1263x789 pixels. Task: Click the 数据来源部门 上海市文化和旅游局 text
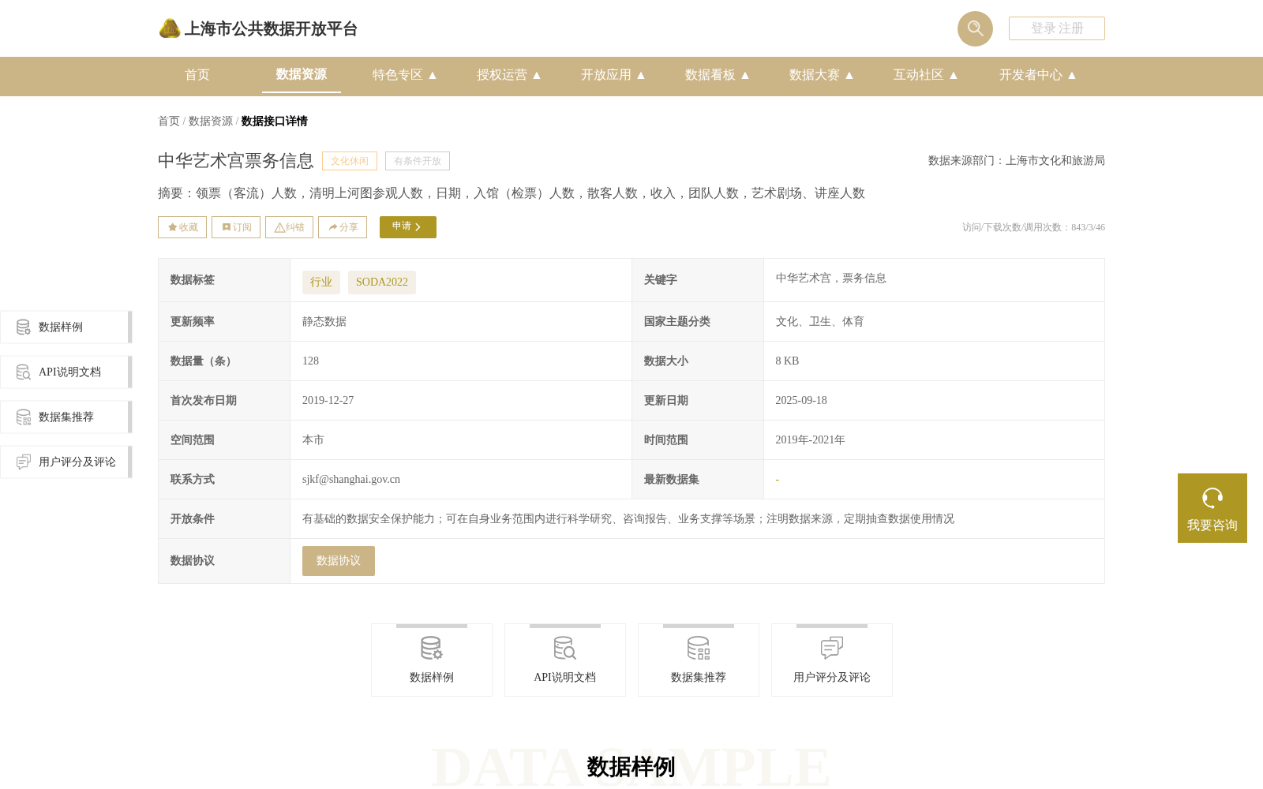coord(1017,161)
